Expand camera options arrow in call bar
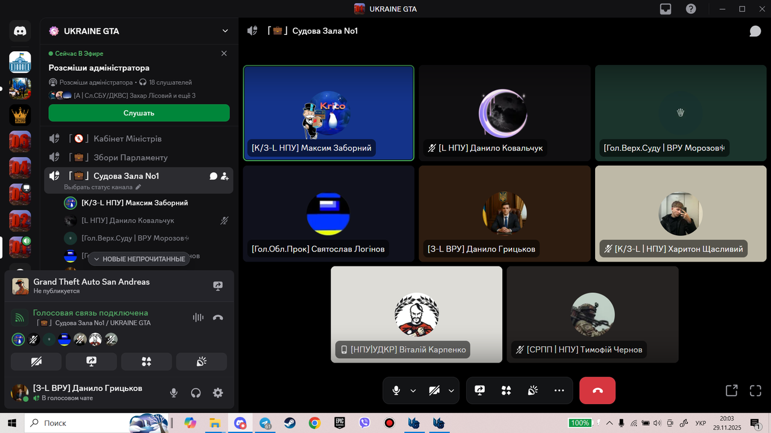This screenshot has width=771, height=433. tap(451, 390)
